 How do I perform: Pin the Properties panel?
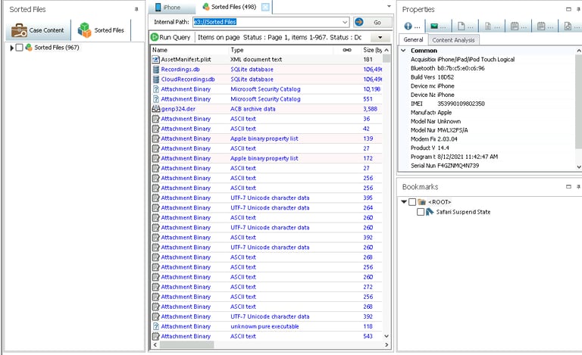(x=578, y=9)
